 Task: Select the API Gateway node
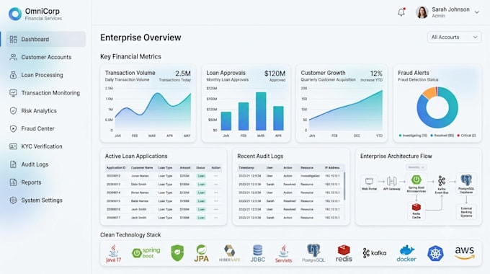392,184
